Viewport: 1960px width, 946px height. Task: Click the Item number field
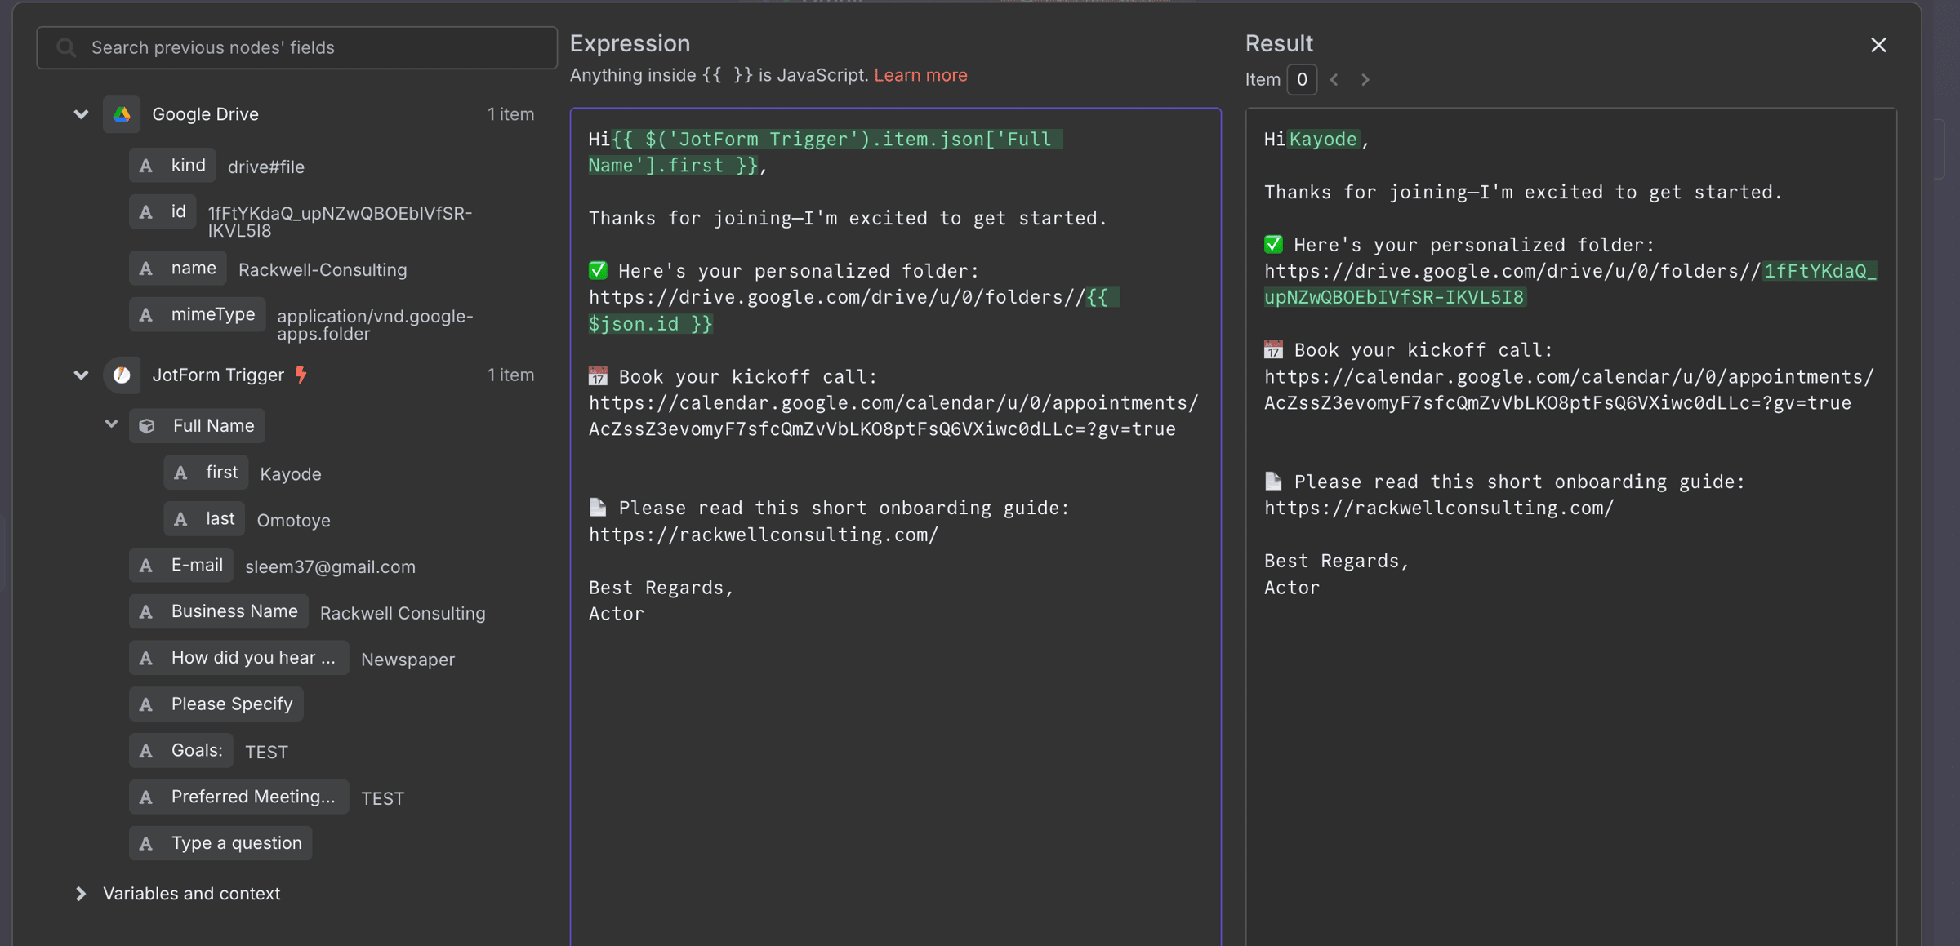coord(1302,79)
